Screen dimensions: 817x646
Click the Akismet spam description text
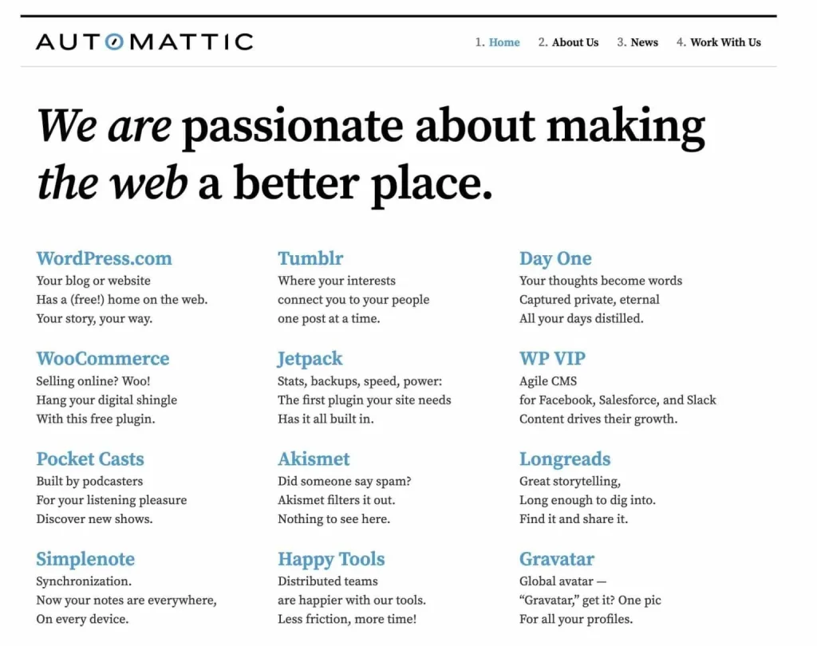pyautogui.click(x=345, y=482)
